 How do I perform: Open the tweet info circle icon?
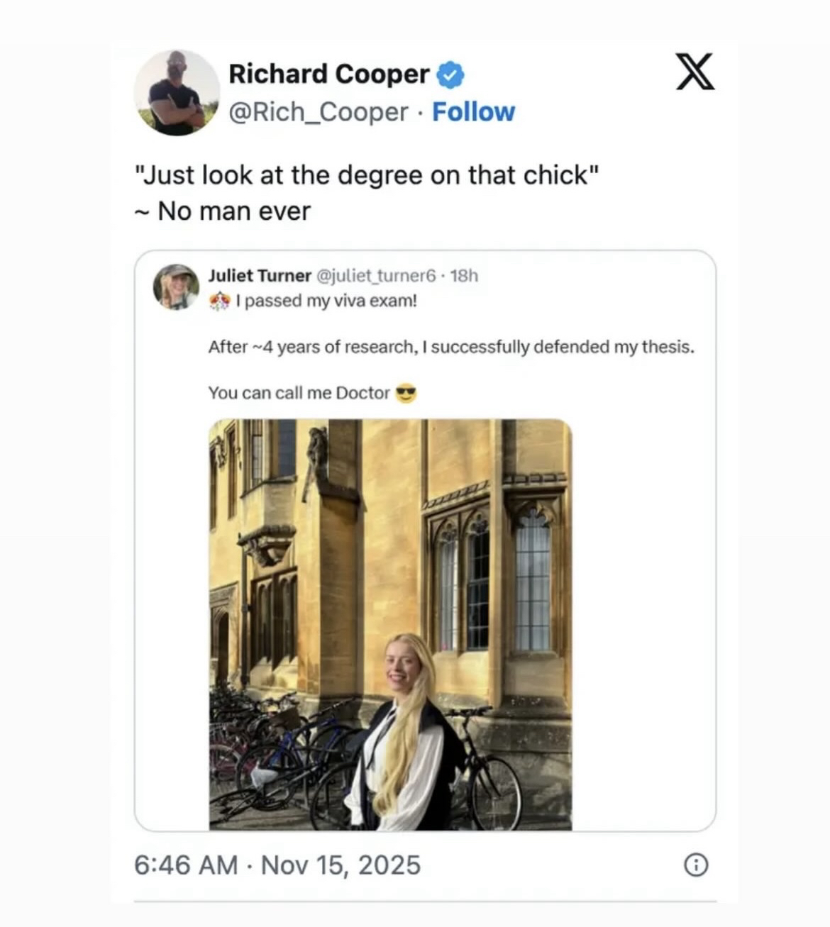click(x=695, y=865)
